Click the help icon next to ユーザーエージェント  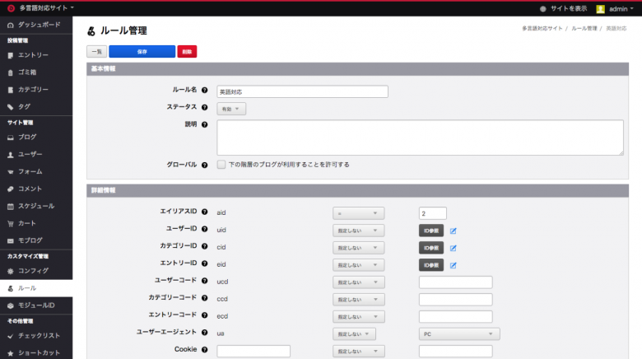(204, 333)
